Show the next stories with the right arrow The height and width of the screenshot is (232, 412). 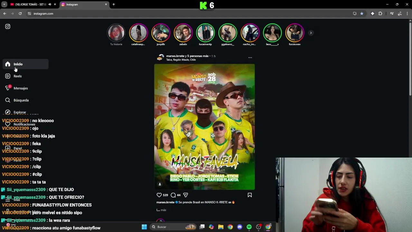coord(311,33)
